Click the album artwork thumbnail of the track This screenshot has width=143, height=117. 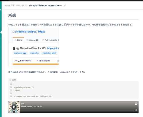(14, 107)
